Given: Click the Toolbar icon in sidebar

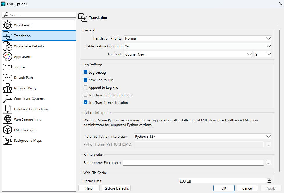Looking at the screenshot, I should pos(8,67).
